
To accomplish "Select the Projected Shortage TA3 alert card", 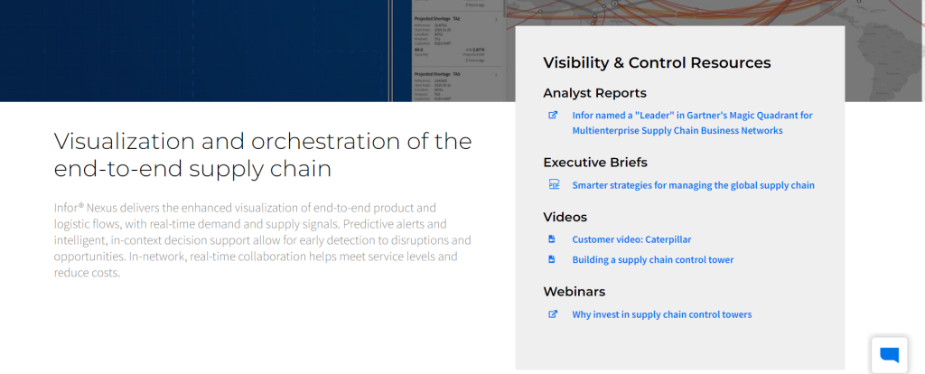I will click(x=456, y=86).
